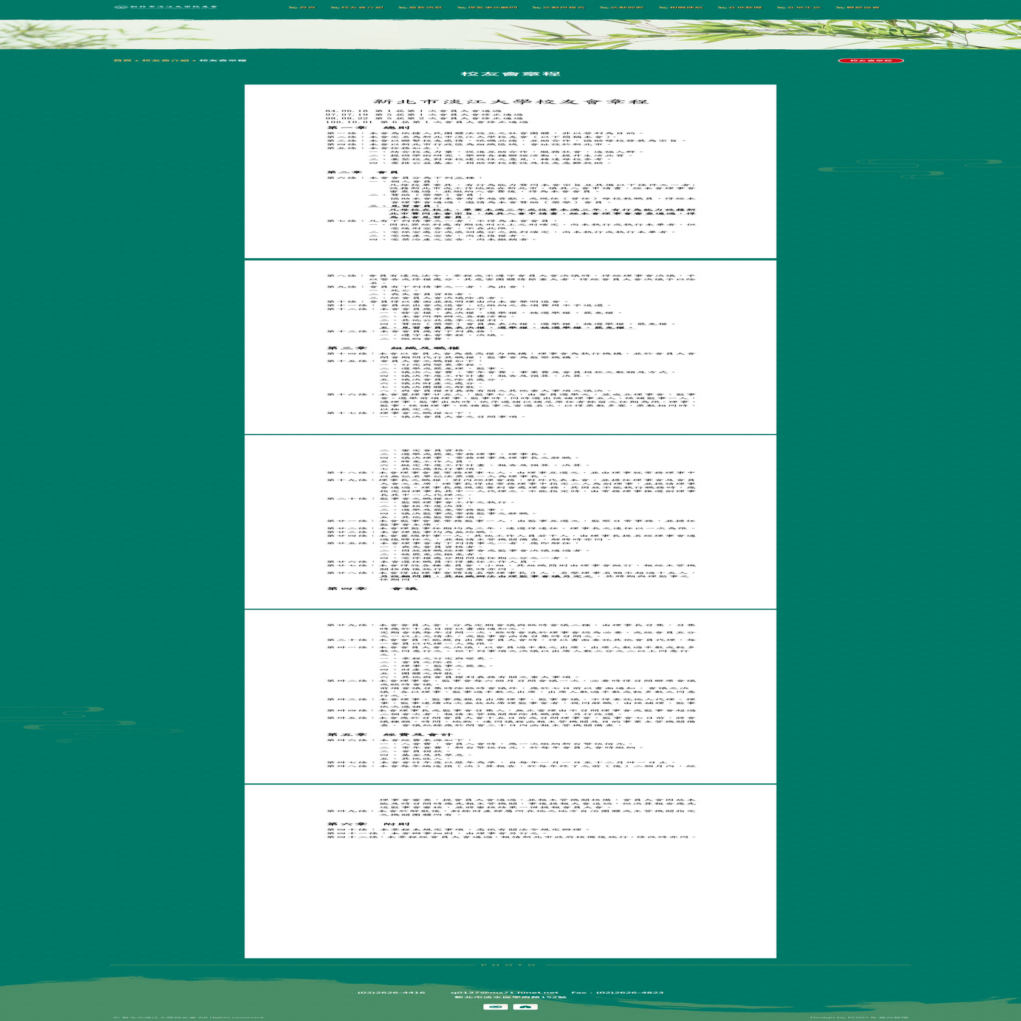Click the address 新北市淡水區學府路152號
1021x1021 pixels.
coord(510,997)
